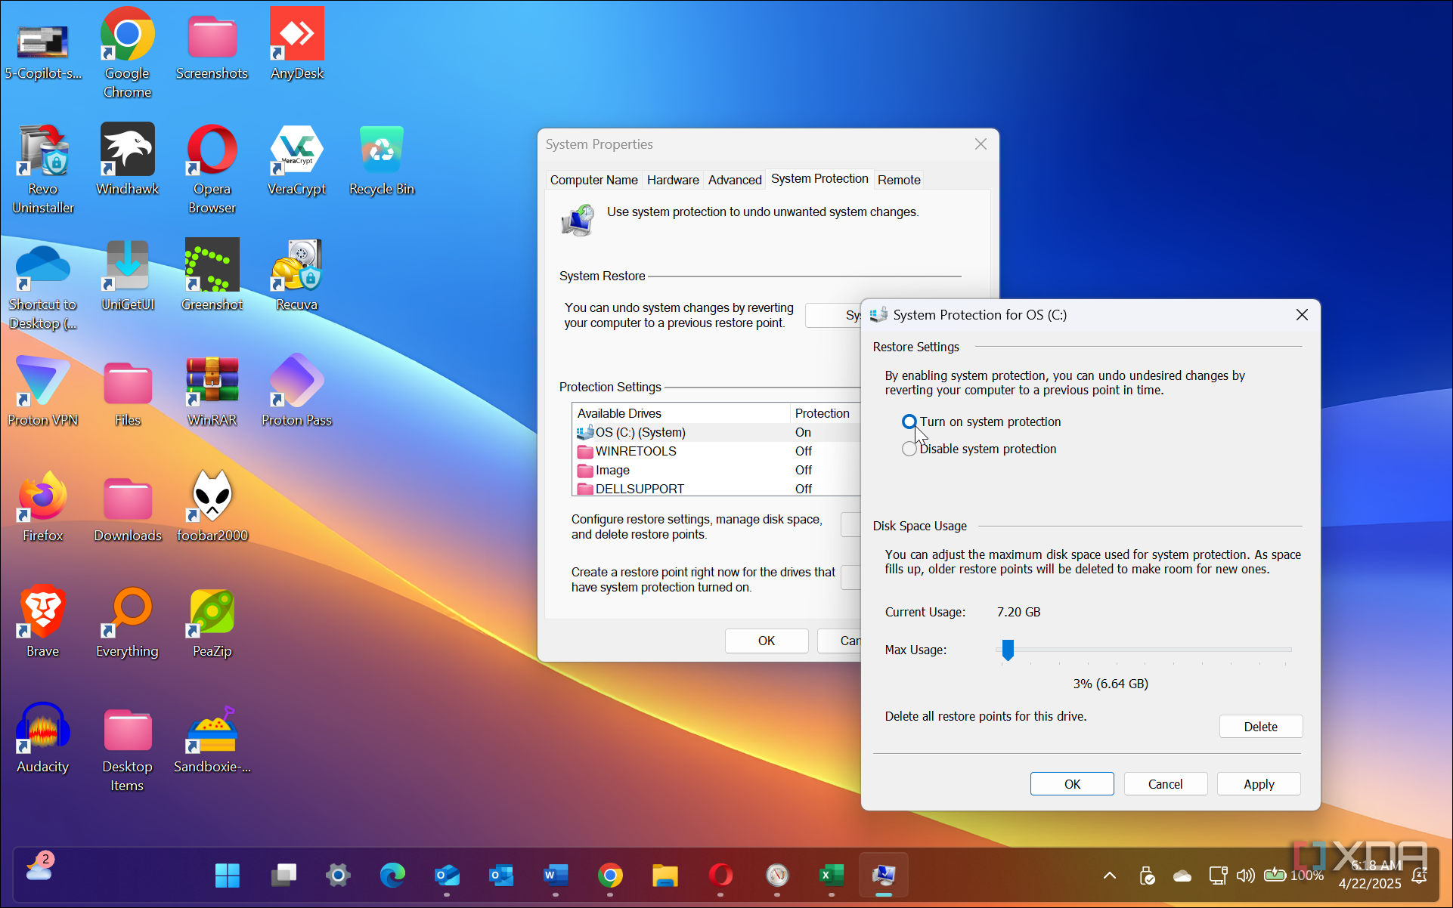Click Cancel in System Protection dialog
Viewport: 1453px width, 908px height.
point(1165,784)
